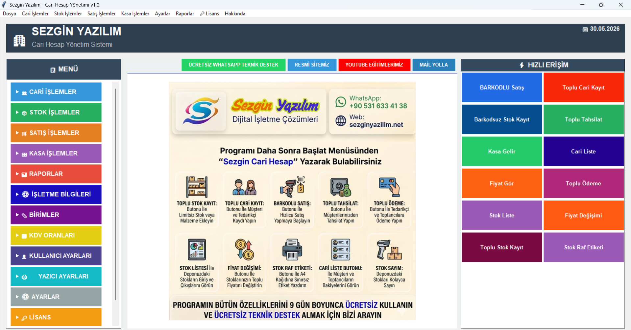Open the Raporlar menu bar item
This screenshot has width=631, height=330.
[185, 13]
